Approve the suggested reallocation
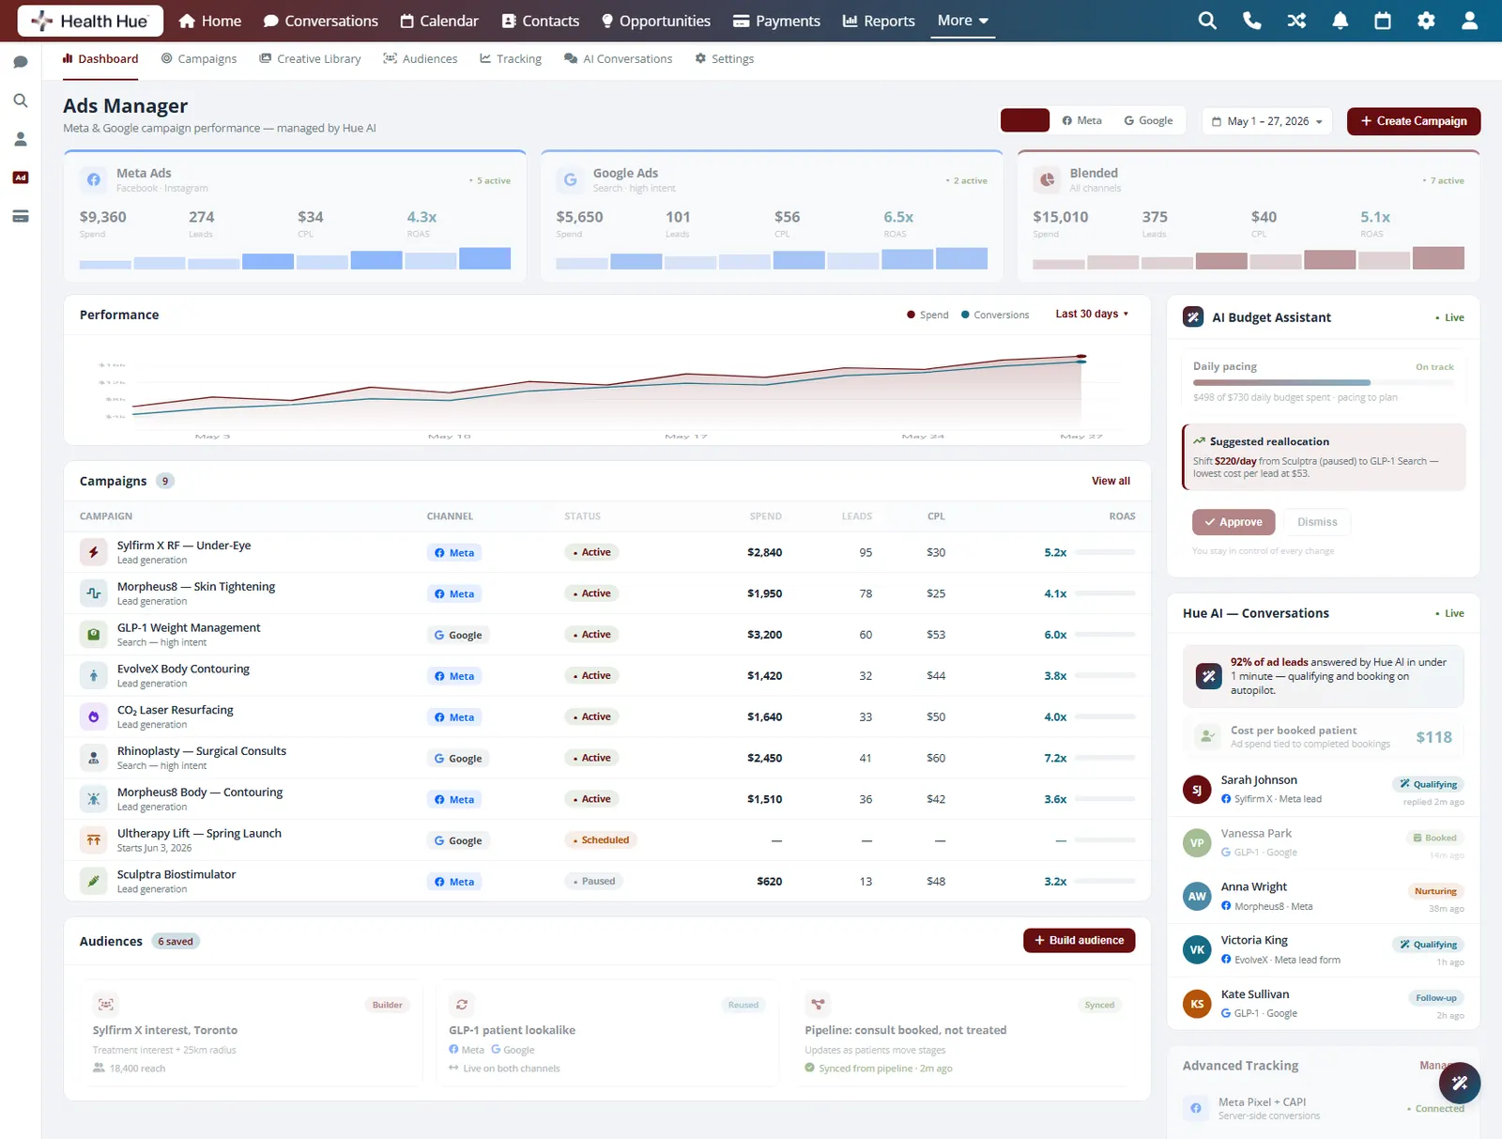 pyautogui.click(x=1234, y=522)
